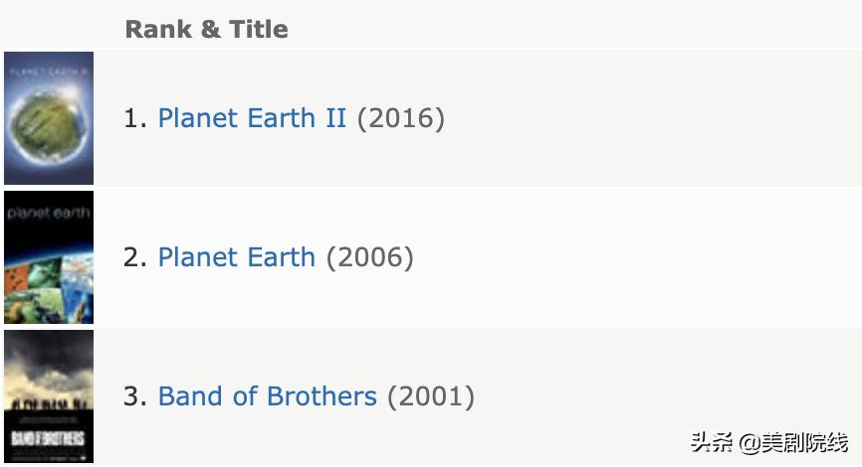Click the 头条 watermark text
This screenshot has width=862, height=467.
point(712,442)
